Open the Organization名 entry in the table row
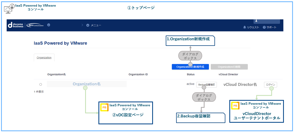Screen dimensions: 294x132 pos(87,84)
